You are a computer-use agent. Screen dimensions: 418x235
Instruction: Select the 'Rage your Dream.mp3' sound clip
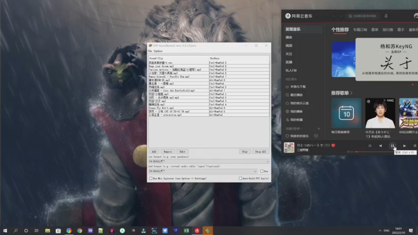179,66
